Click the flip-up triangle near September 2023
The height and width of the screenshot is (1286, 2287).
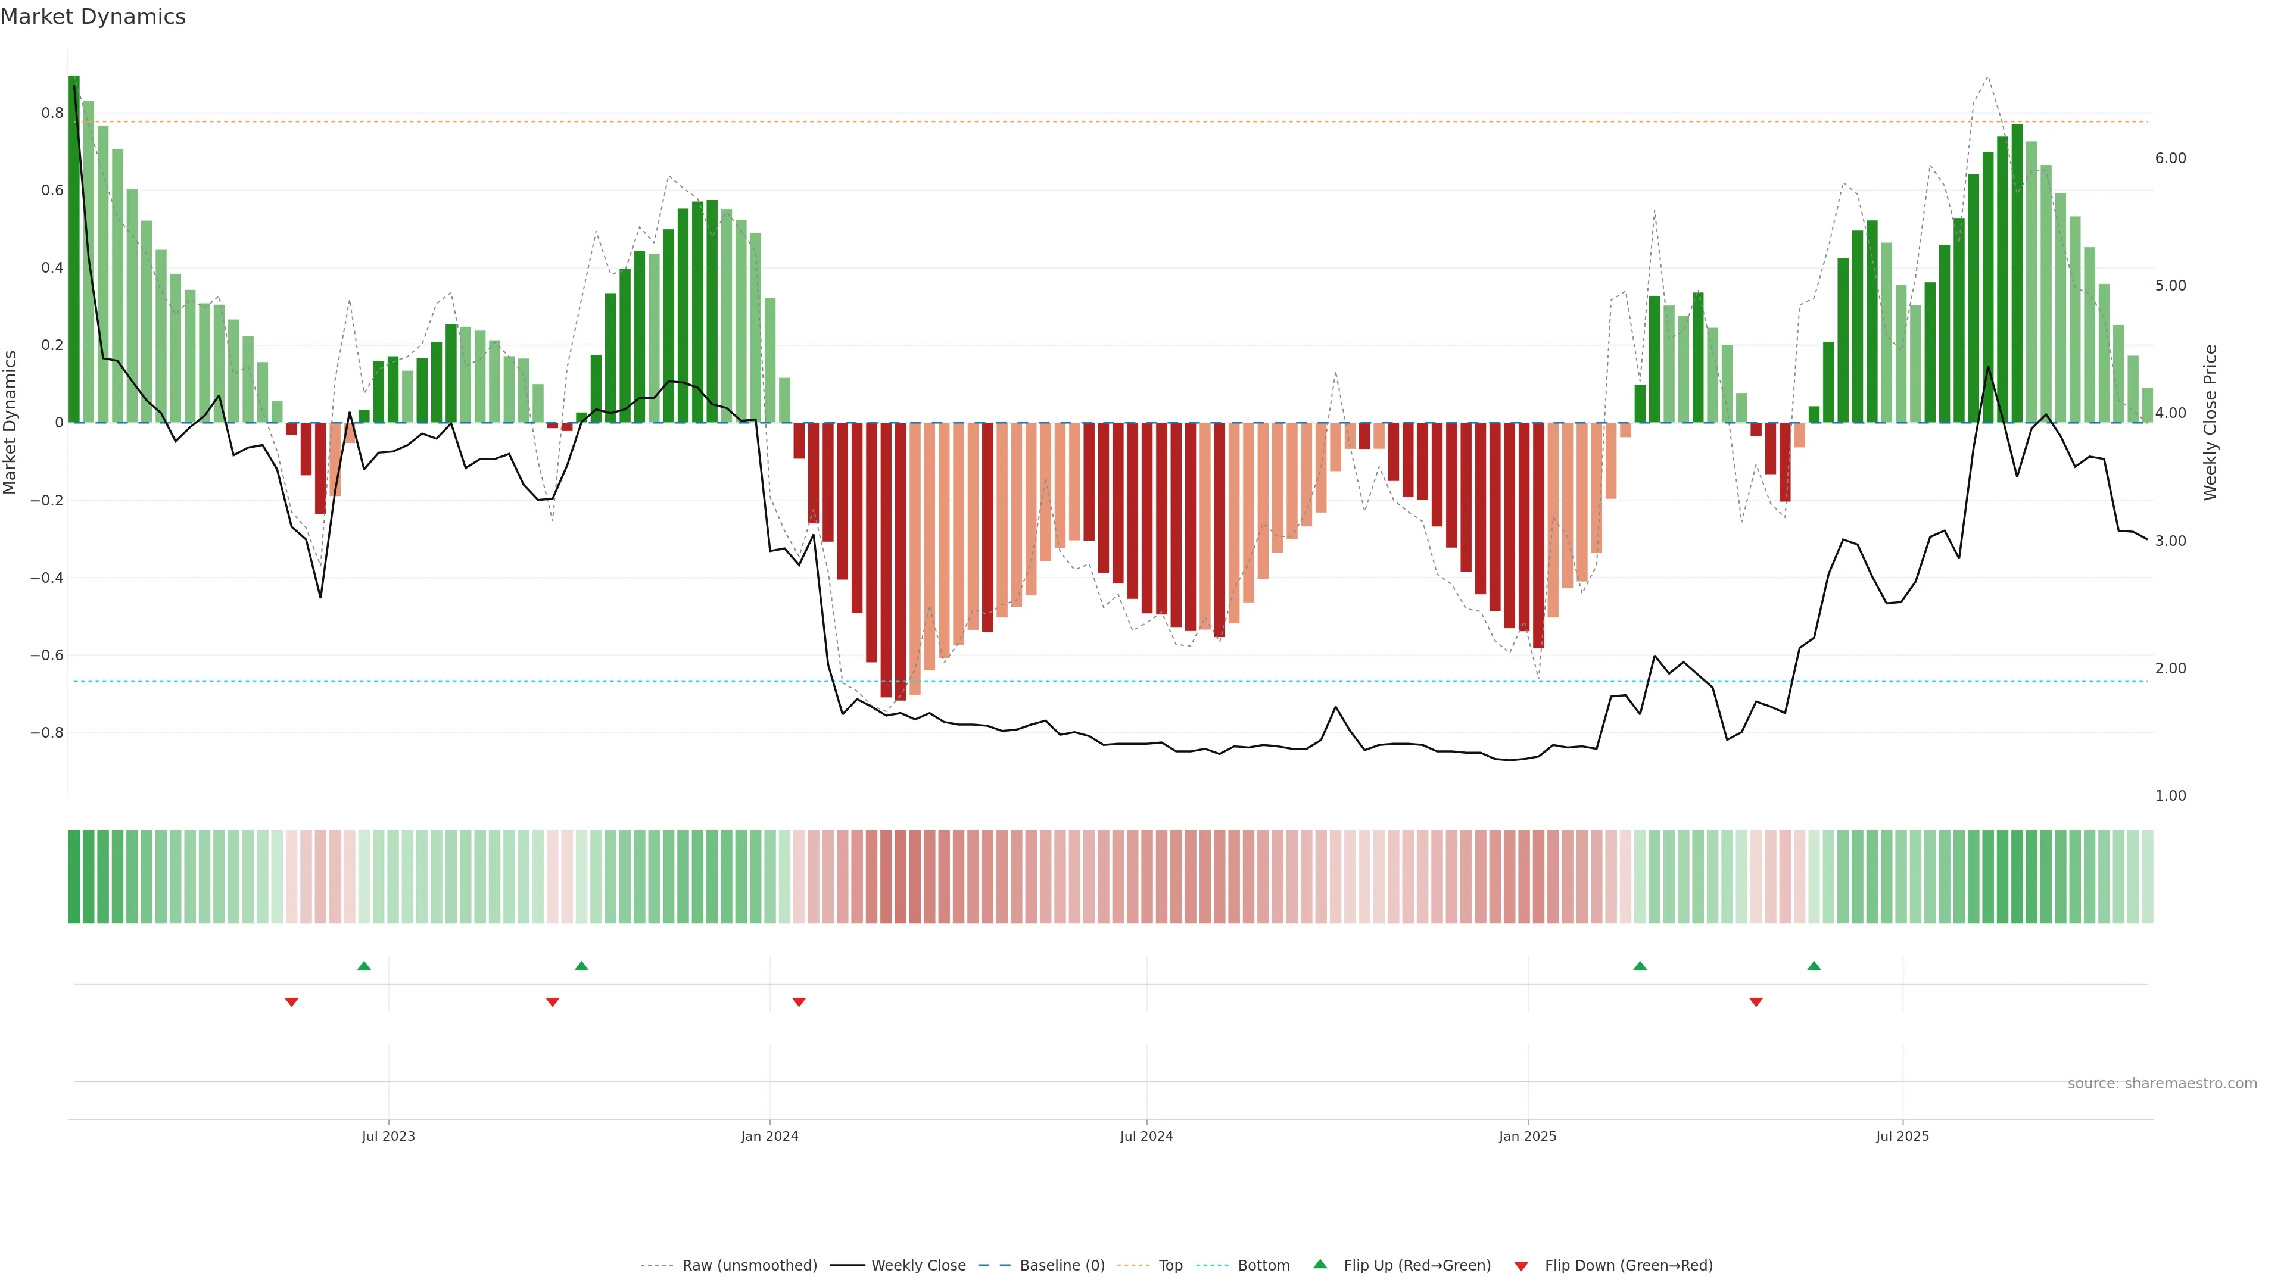point(581,966)
